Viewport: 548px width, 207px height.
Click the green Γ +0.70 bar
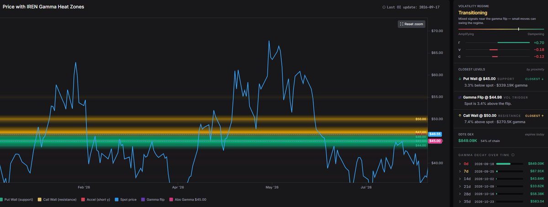point(513,42)
